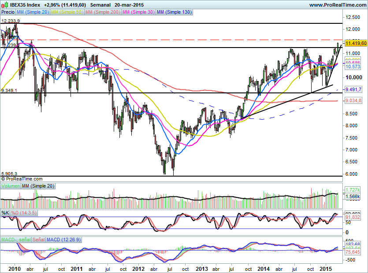Select the Precio indicator label
368x273 pixels.
8,12
